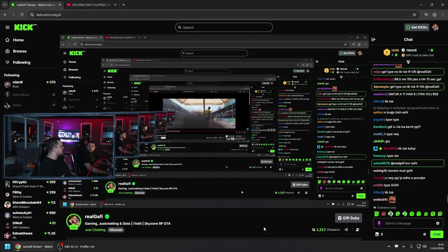Image resolution: width=448 pixels, height=252 pixels.
Task: Select the red angry emote
Action: (x=384, y=213)
